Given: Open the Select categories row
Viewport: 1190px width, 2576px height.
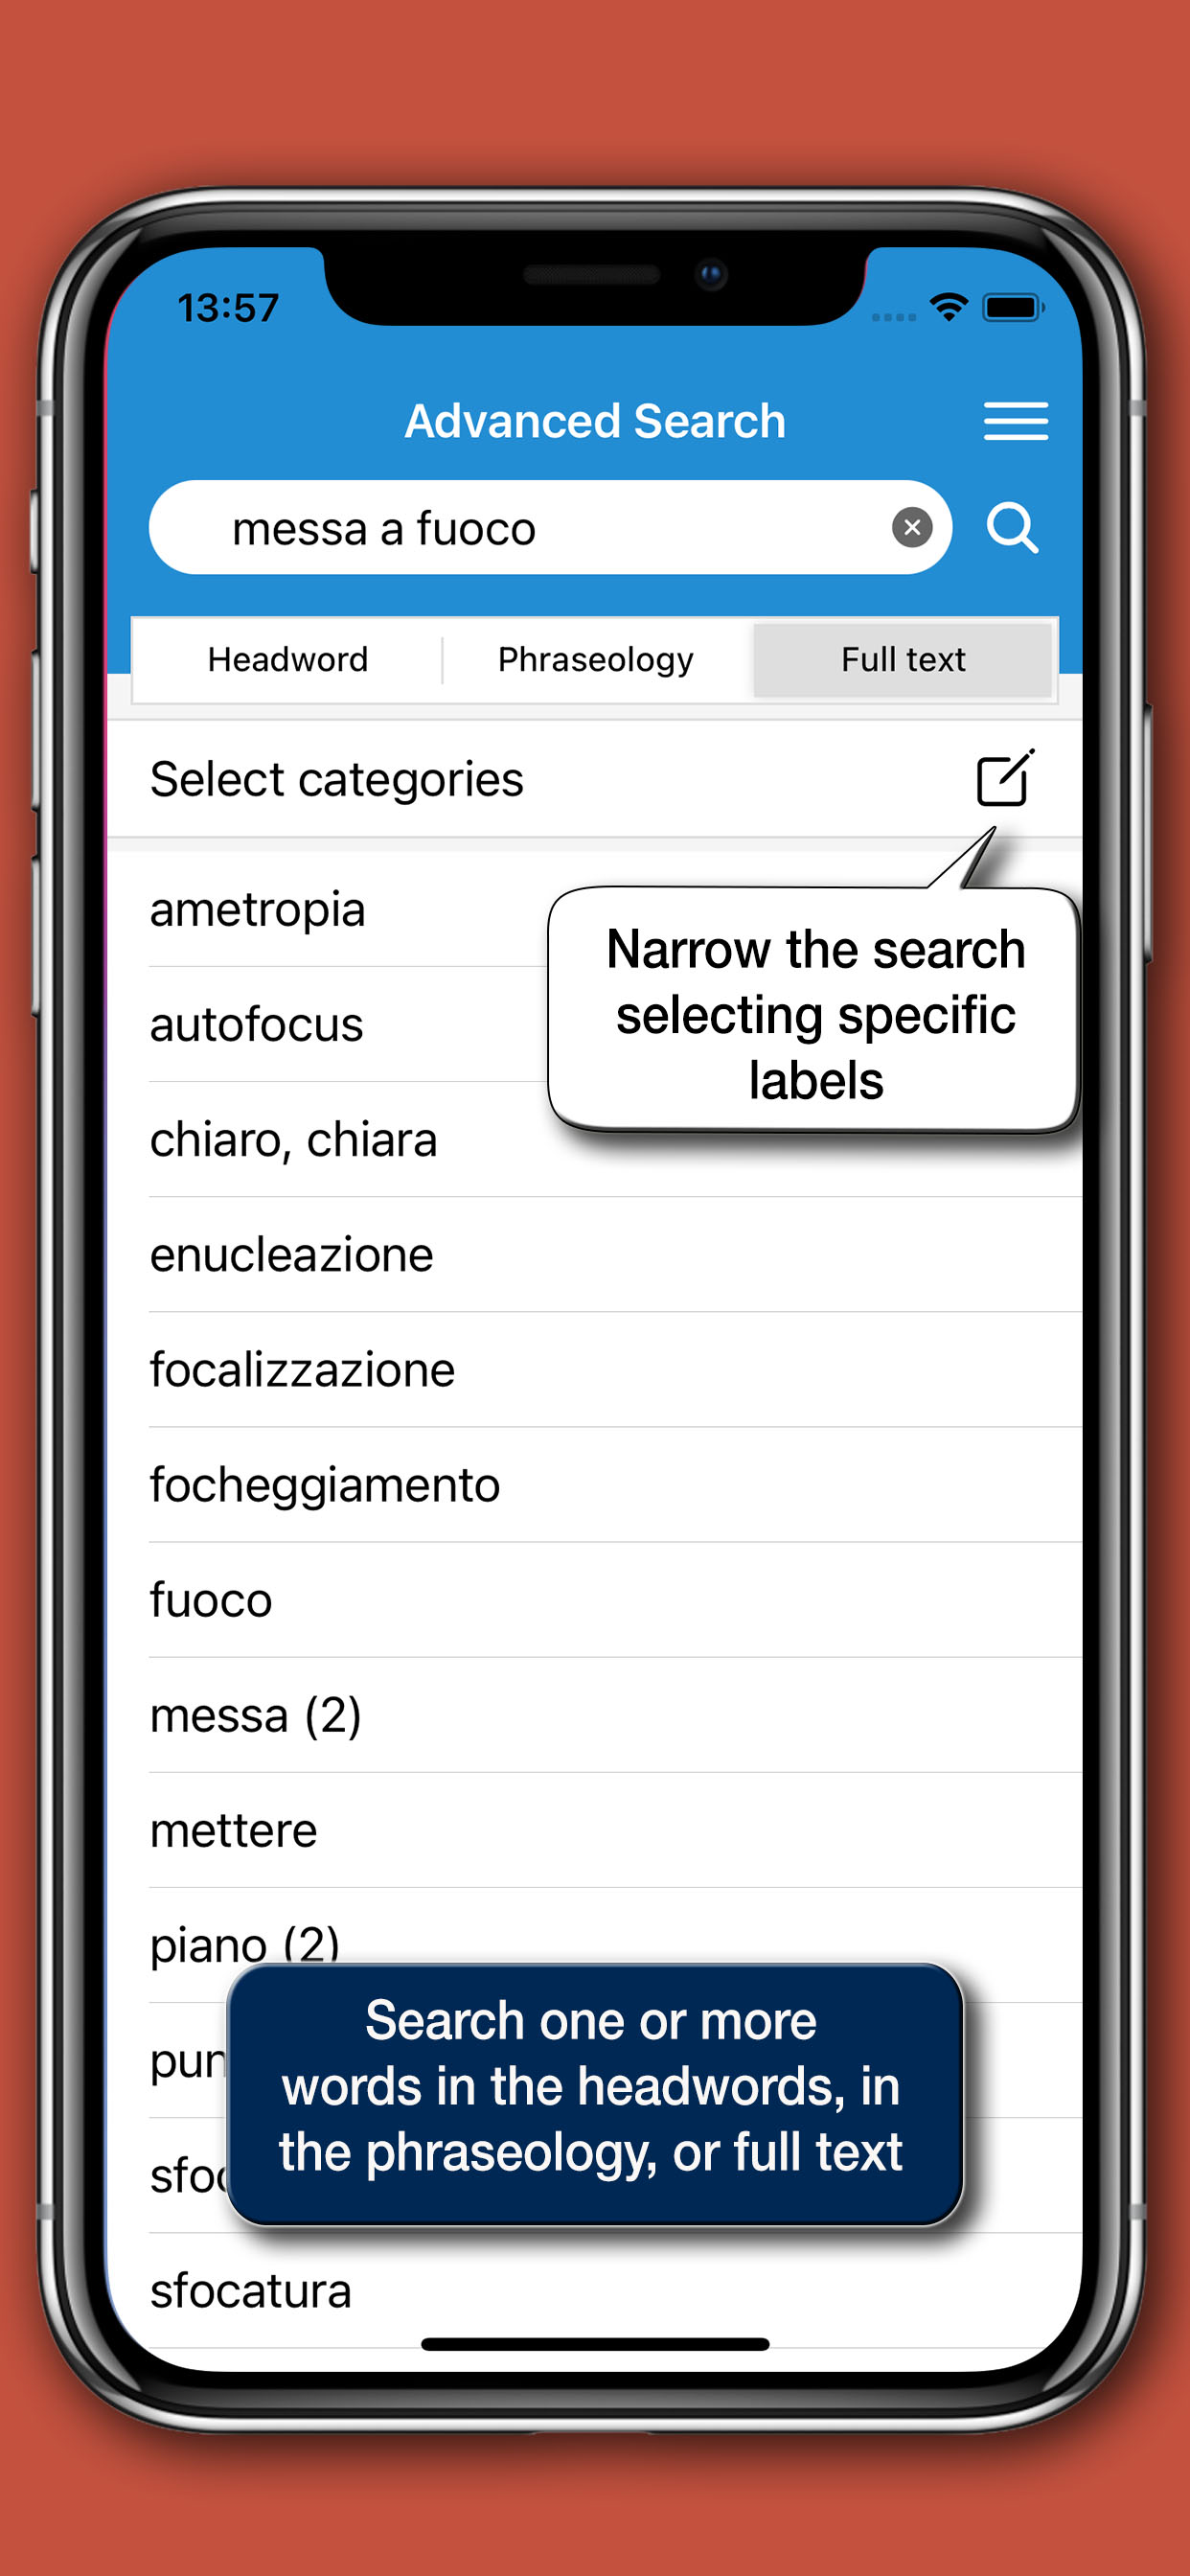Looking at the screenshot, I should coord(594,779).
